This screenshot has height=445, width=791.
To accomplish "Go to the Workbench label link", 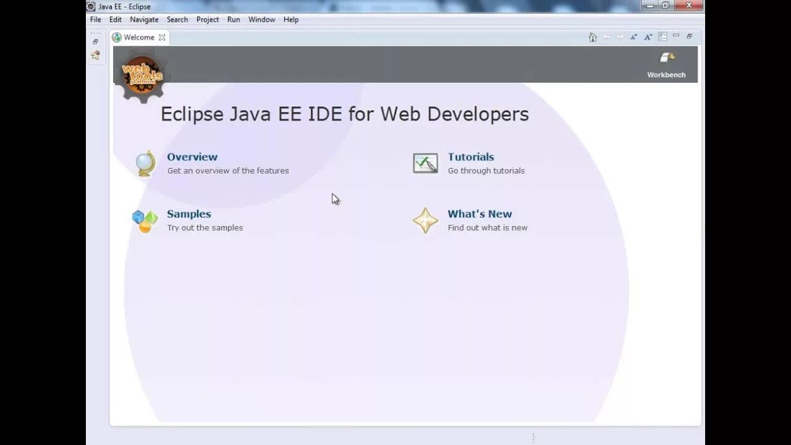I will (666, 75).
